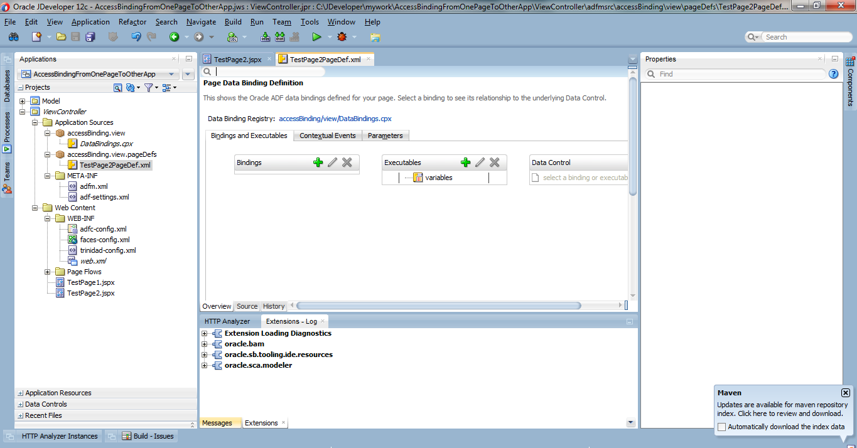The image size is (857, 448).
Task: Open the Refactor menu
Action: click(132, 21)
